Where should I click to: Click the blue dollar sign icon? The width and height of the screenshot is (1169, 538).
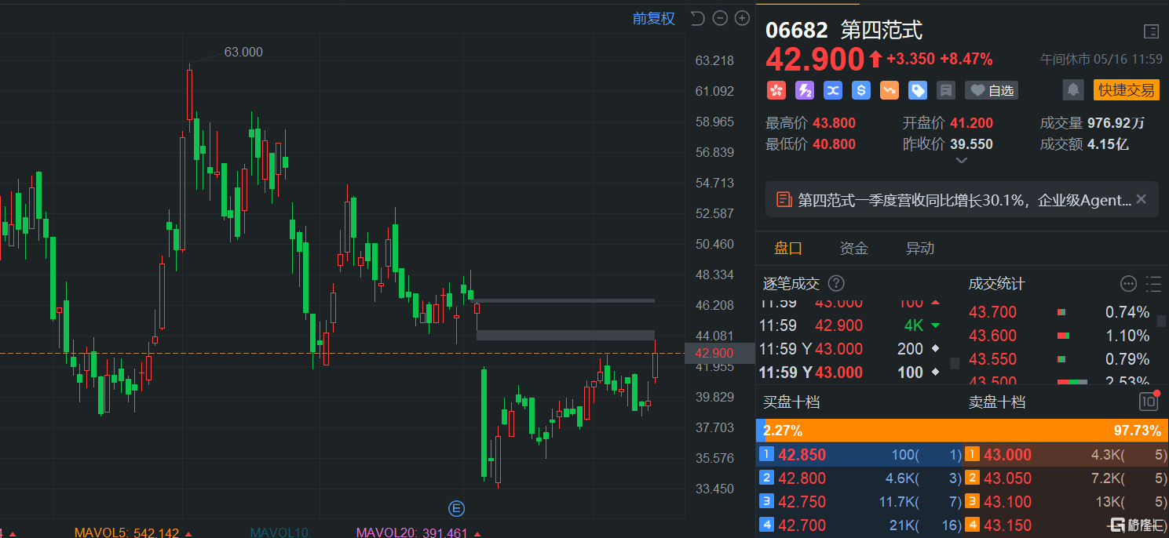point(861,90)
